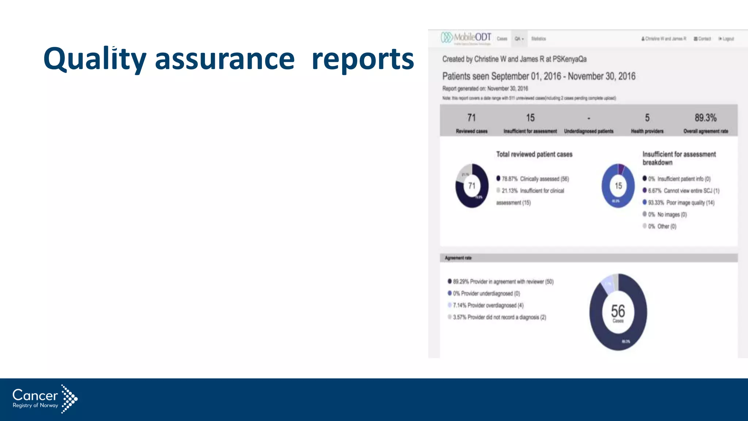The width and height of the screenshot is (748, 421).
Task: Click the Insufficient for assessment donut chart
Action: pyautogui.click(x=618, y=186)
